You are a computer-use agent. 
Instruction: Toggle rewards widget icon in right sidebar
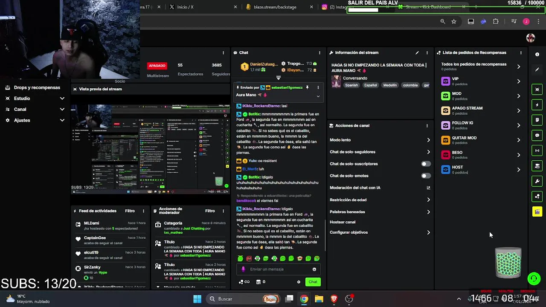coord(537,197)
